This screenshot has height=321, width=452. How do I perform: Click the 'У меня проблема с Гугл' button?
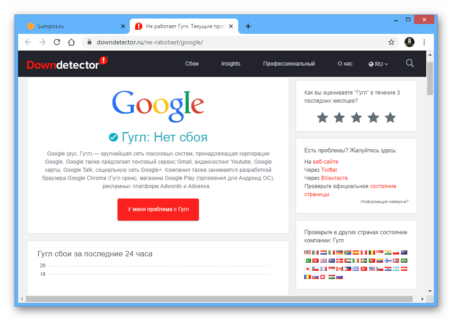tap(158, 209)
